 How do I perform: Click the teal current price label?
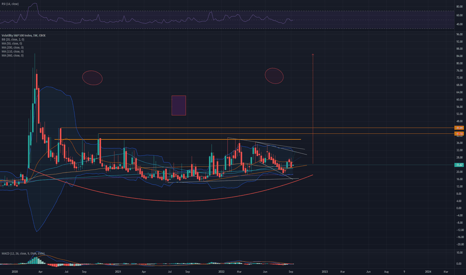click(x=459, y=164)
